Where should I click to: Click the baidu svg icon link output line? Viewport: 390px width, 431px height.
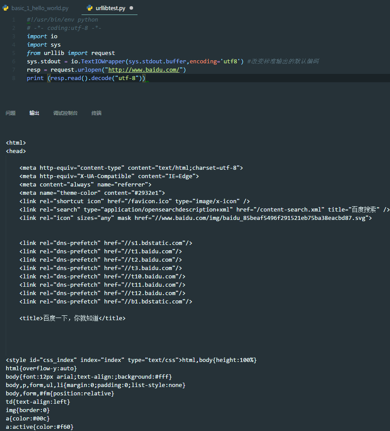click(196, 218)
